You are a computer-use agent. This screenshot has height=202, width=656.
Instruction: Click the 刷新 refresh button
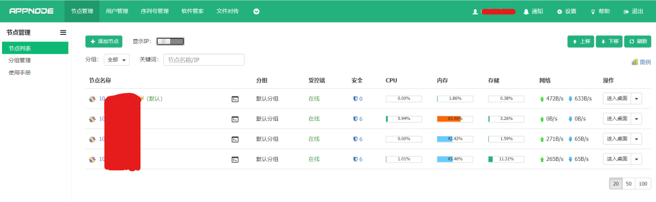(x=638, y=42)
